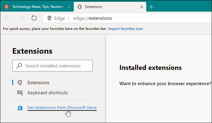The width and height of the screenshot is (212, 123).
Task: Click the groovyPost favicon on first tab
Action: point(7,7)
